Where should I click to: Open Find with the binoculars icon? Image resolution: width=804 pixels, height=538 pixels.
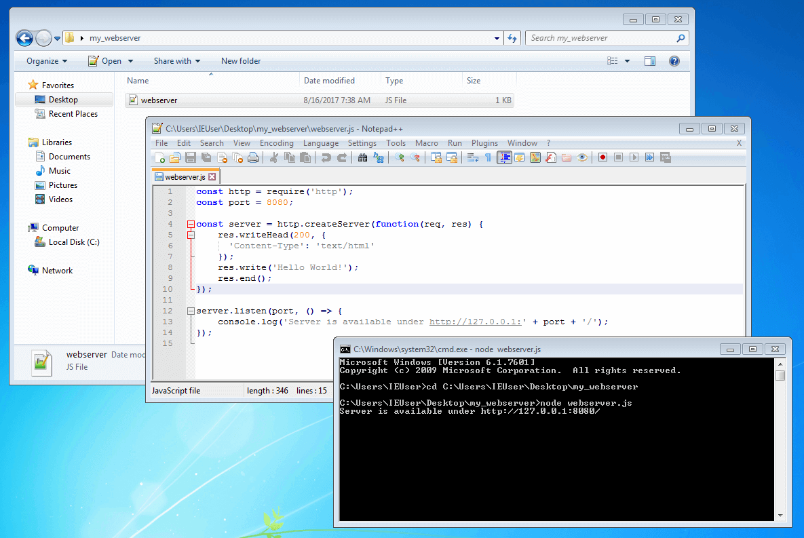(362, 158)
